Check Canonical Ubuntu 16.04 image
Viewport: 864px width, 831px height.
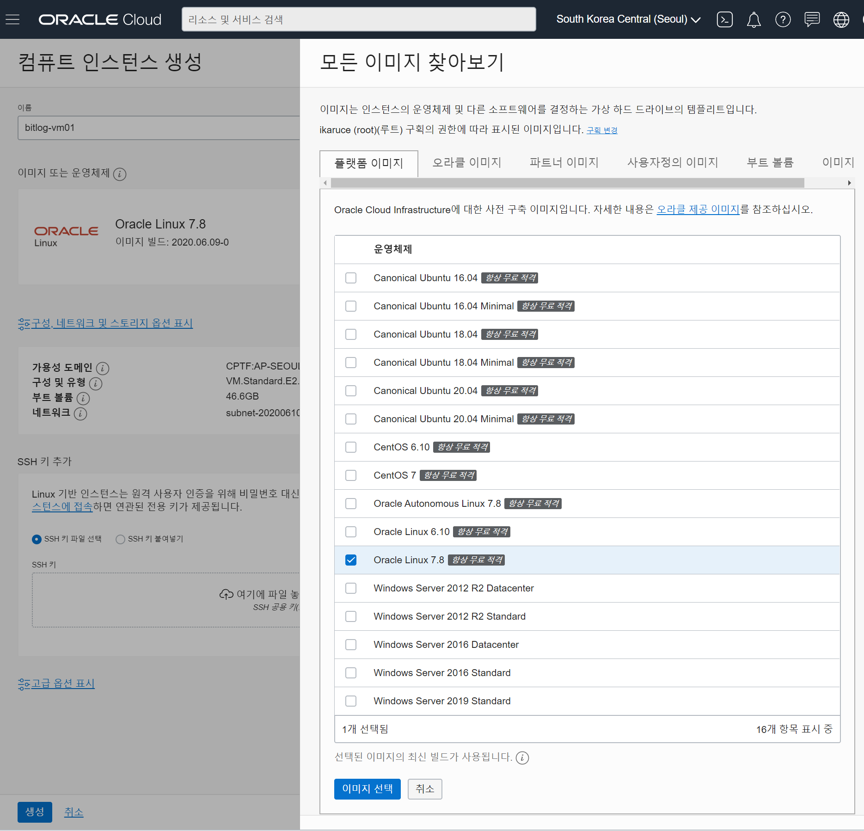click(351, 278)
